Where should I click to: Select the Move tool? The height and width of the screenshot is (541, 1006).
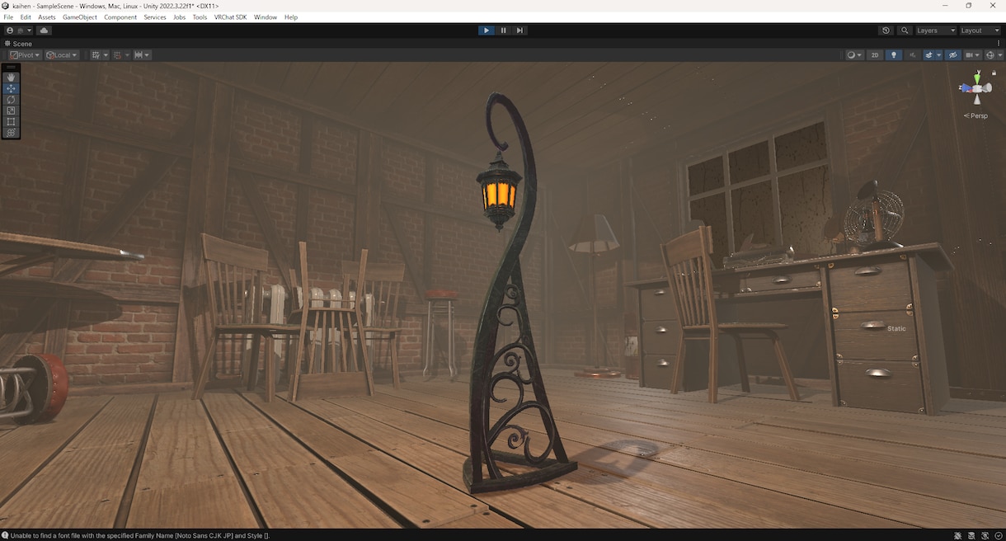point(11,88)
